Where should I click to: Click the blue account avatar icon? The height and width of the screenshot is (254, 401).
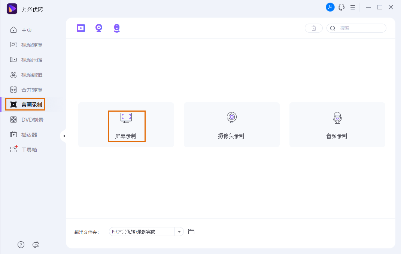330,7
